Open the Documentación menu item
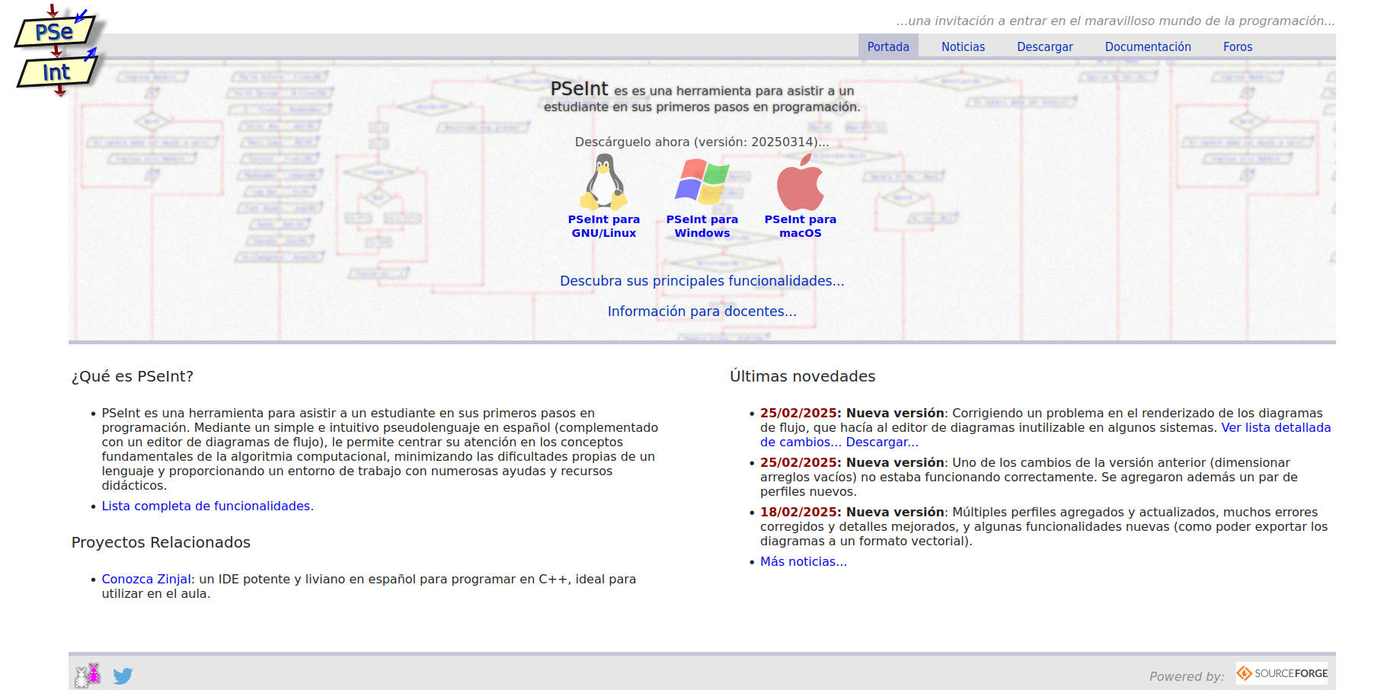 pos(1147,46)
